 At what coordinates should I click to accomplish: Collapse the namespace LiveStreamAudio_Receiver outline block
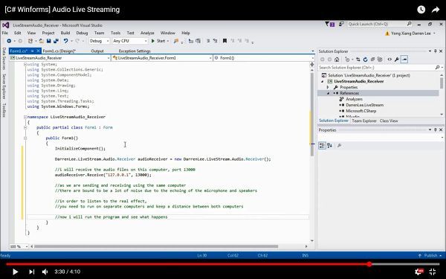click(25, 117)
